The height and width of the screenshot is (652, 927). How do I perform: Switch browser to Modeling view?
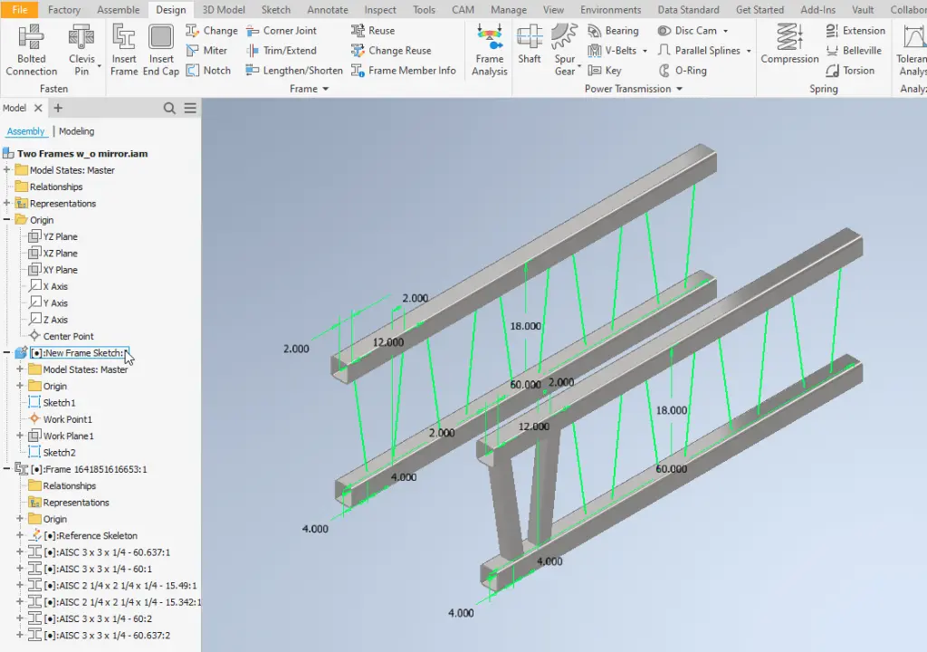75,130
